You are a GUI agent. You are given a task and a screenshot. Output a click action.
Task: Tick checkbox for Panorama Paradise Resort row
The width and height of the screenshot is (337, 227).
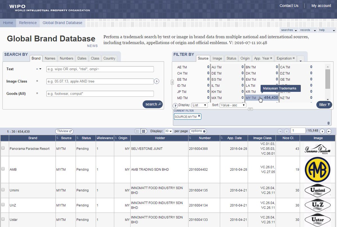coord(3,148)
